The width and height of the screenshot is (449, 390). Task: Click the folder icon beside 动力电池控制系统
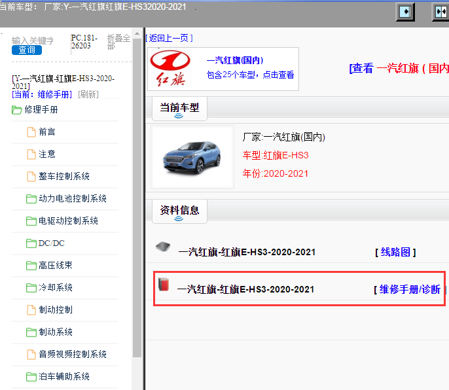(x=31, y=199)
